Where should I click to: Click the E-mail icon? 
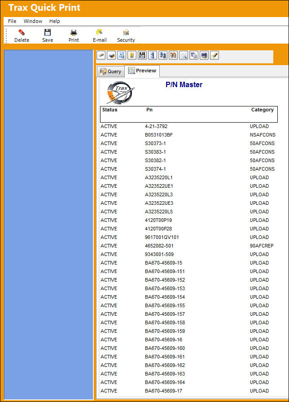tap(100, 32)
